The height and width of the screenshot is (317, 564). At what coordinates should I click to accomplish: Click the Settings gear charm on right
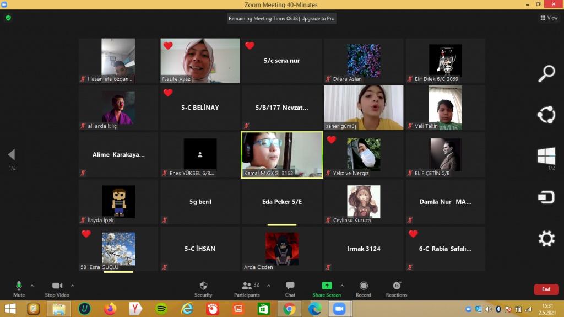[x=546, y=239]
